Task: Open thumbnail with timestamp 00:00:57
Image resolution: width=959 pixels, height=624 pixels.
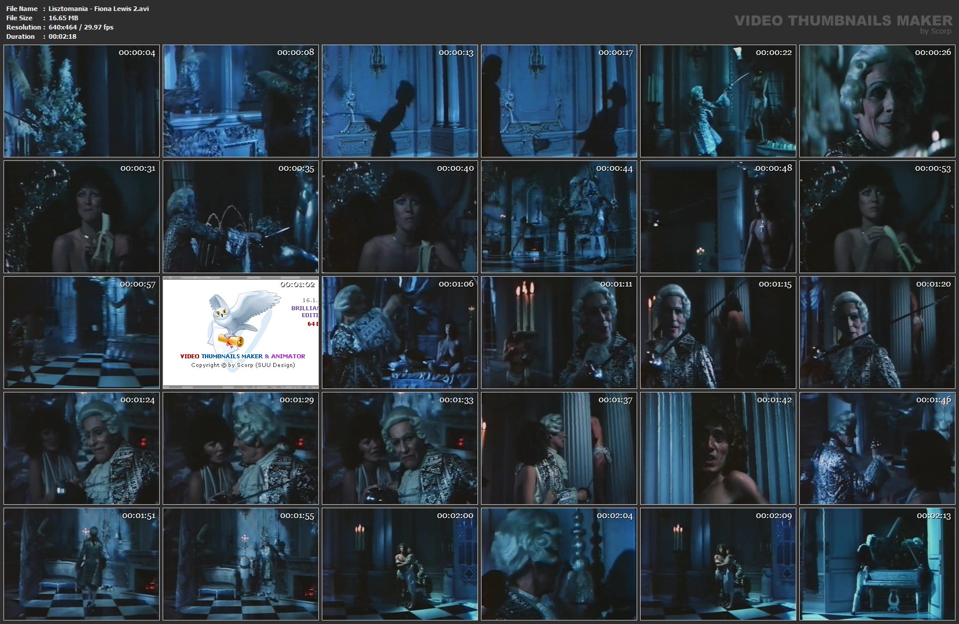Action: [82, 333]
